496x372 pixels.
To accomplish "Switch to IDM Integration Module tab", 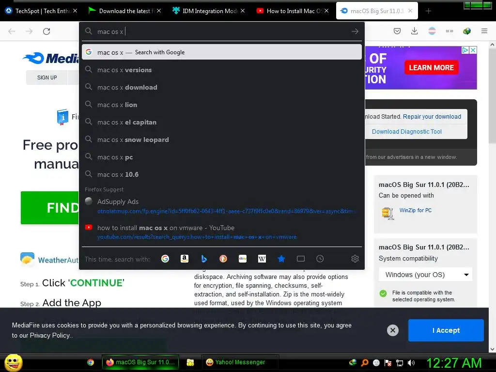I will click(208, 11).
